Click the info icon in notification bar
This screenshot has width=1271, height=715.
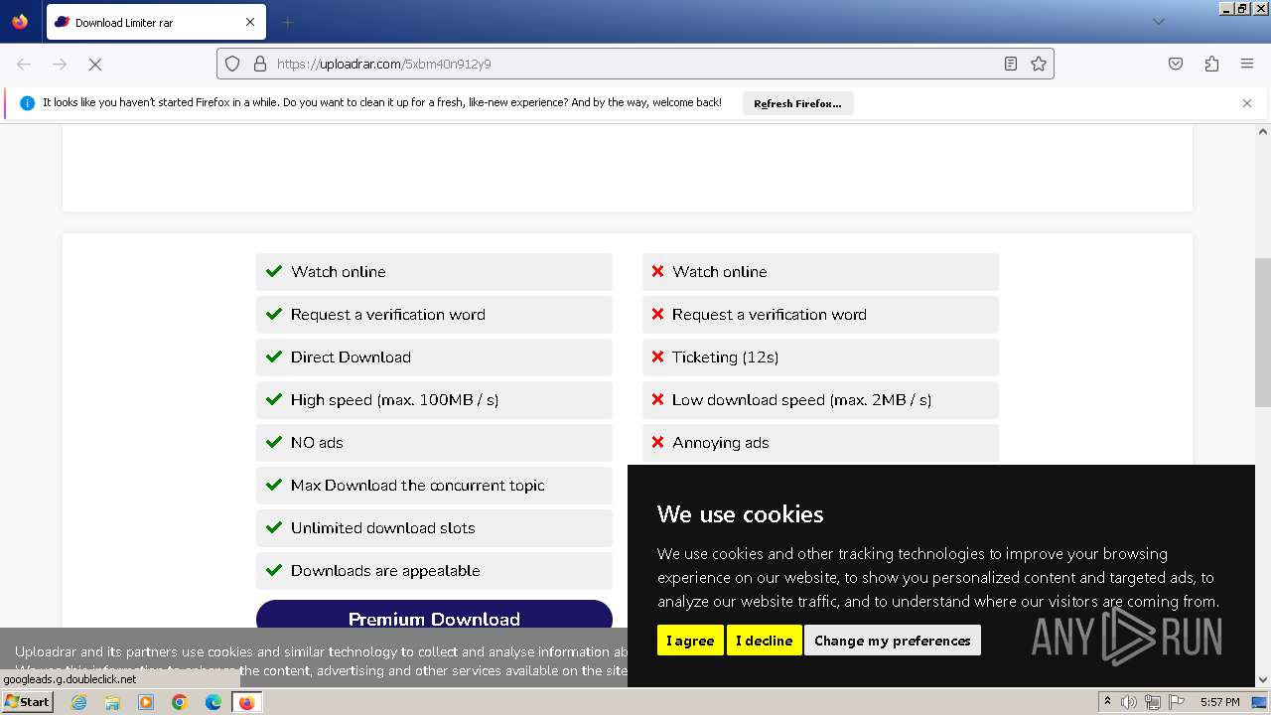click(27, 103)
